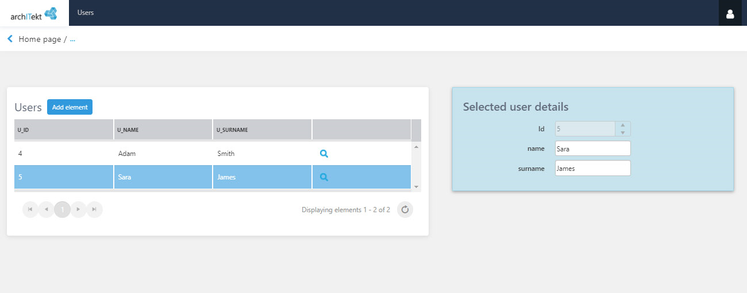Increment the Id stepper up arrow
The width and height of the screenshot is (747, 293).
point(622,125)
